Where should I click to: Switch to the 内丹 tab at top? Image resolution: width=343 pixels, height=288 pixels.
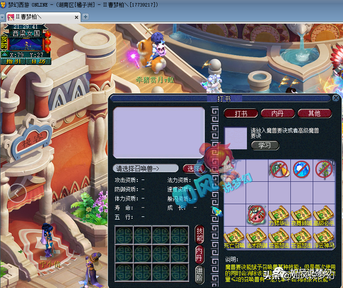(278, 113)
